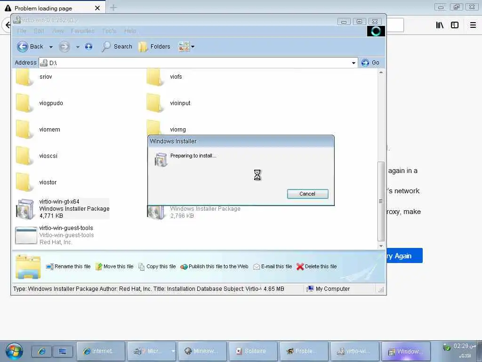Screen dimensions: 482x362
Task: Close the Problem loading page tab
Action: [97, 8]
